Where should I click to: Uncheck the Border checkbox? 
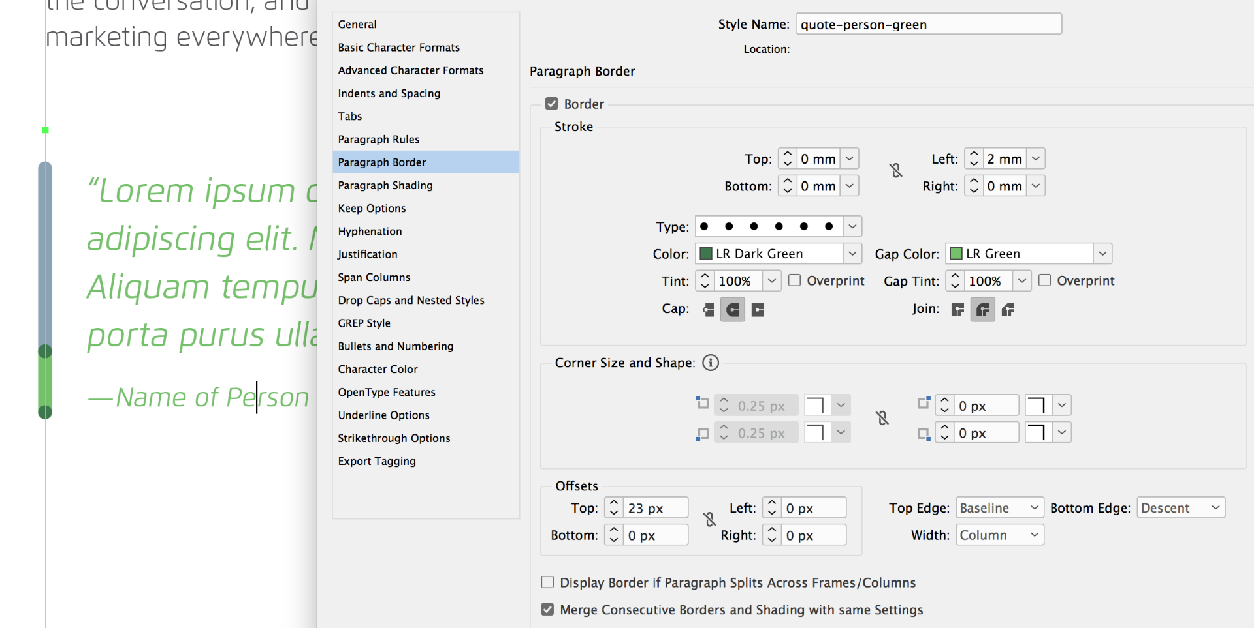552,104
